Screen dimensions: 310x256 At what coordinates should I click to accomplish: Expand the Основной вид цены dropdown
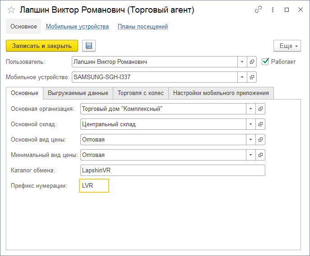[x=250, y=139]
